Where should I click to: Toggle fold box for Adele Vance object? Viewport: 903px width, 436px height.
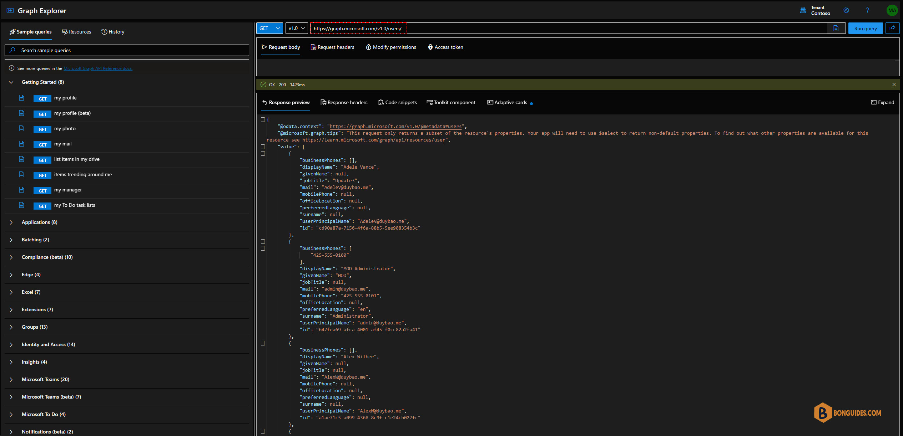pos(263,154)
